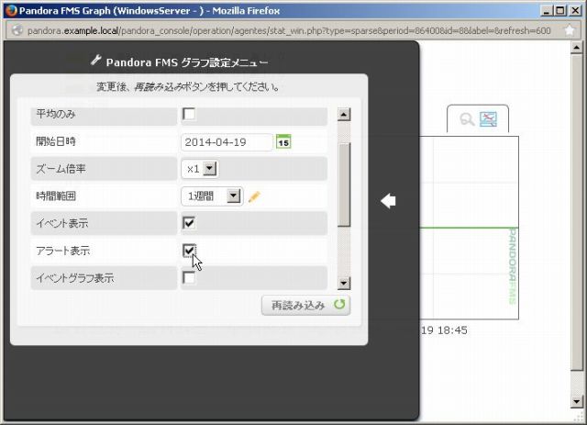
Task: Click the ズーム倍率 label
Action: coord(61,169)
